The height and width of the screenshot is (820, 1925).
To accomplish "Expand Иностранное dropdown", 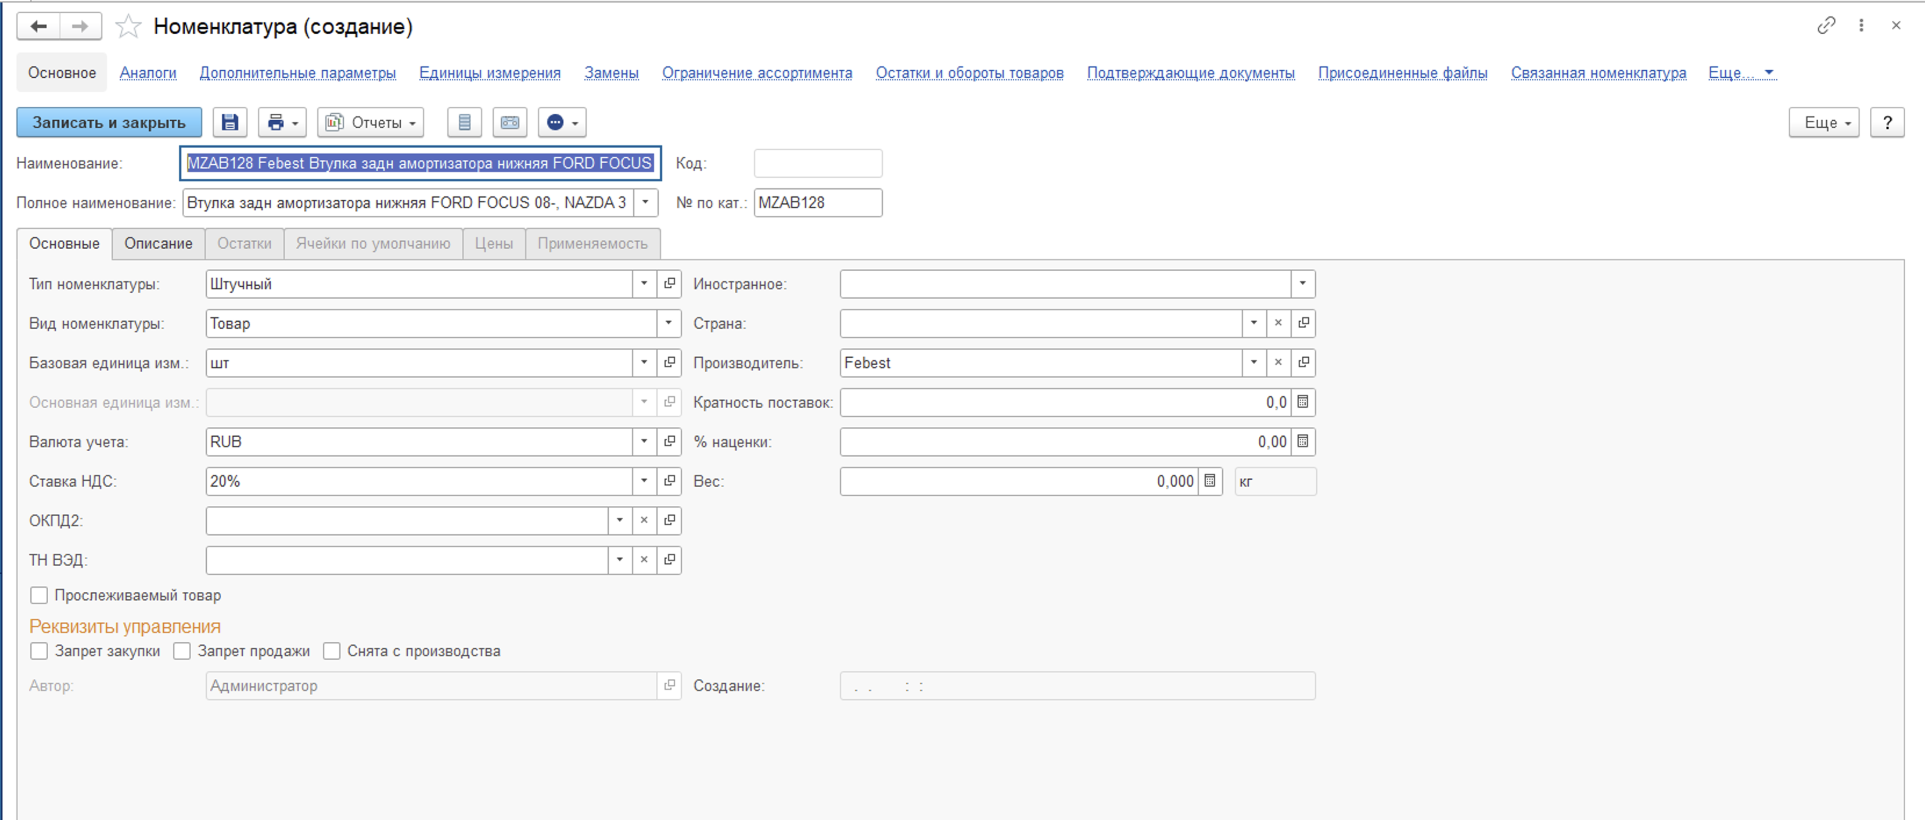I will 1302,284.
